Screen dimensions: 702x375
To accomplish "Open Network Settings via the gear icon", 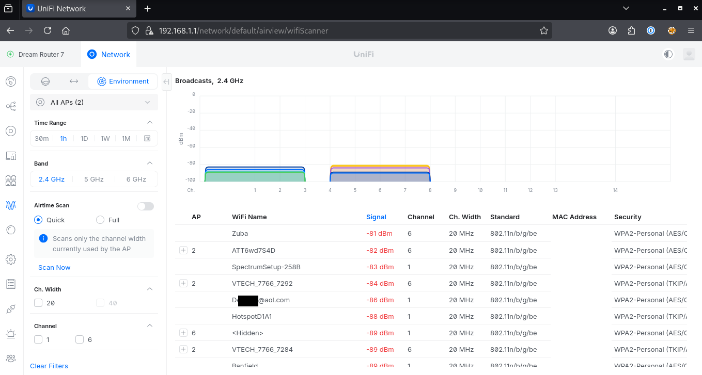I will 10,259.
